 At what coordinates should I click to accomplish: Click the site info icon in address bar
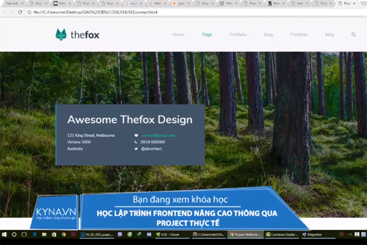[x=29, y=12]
